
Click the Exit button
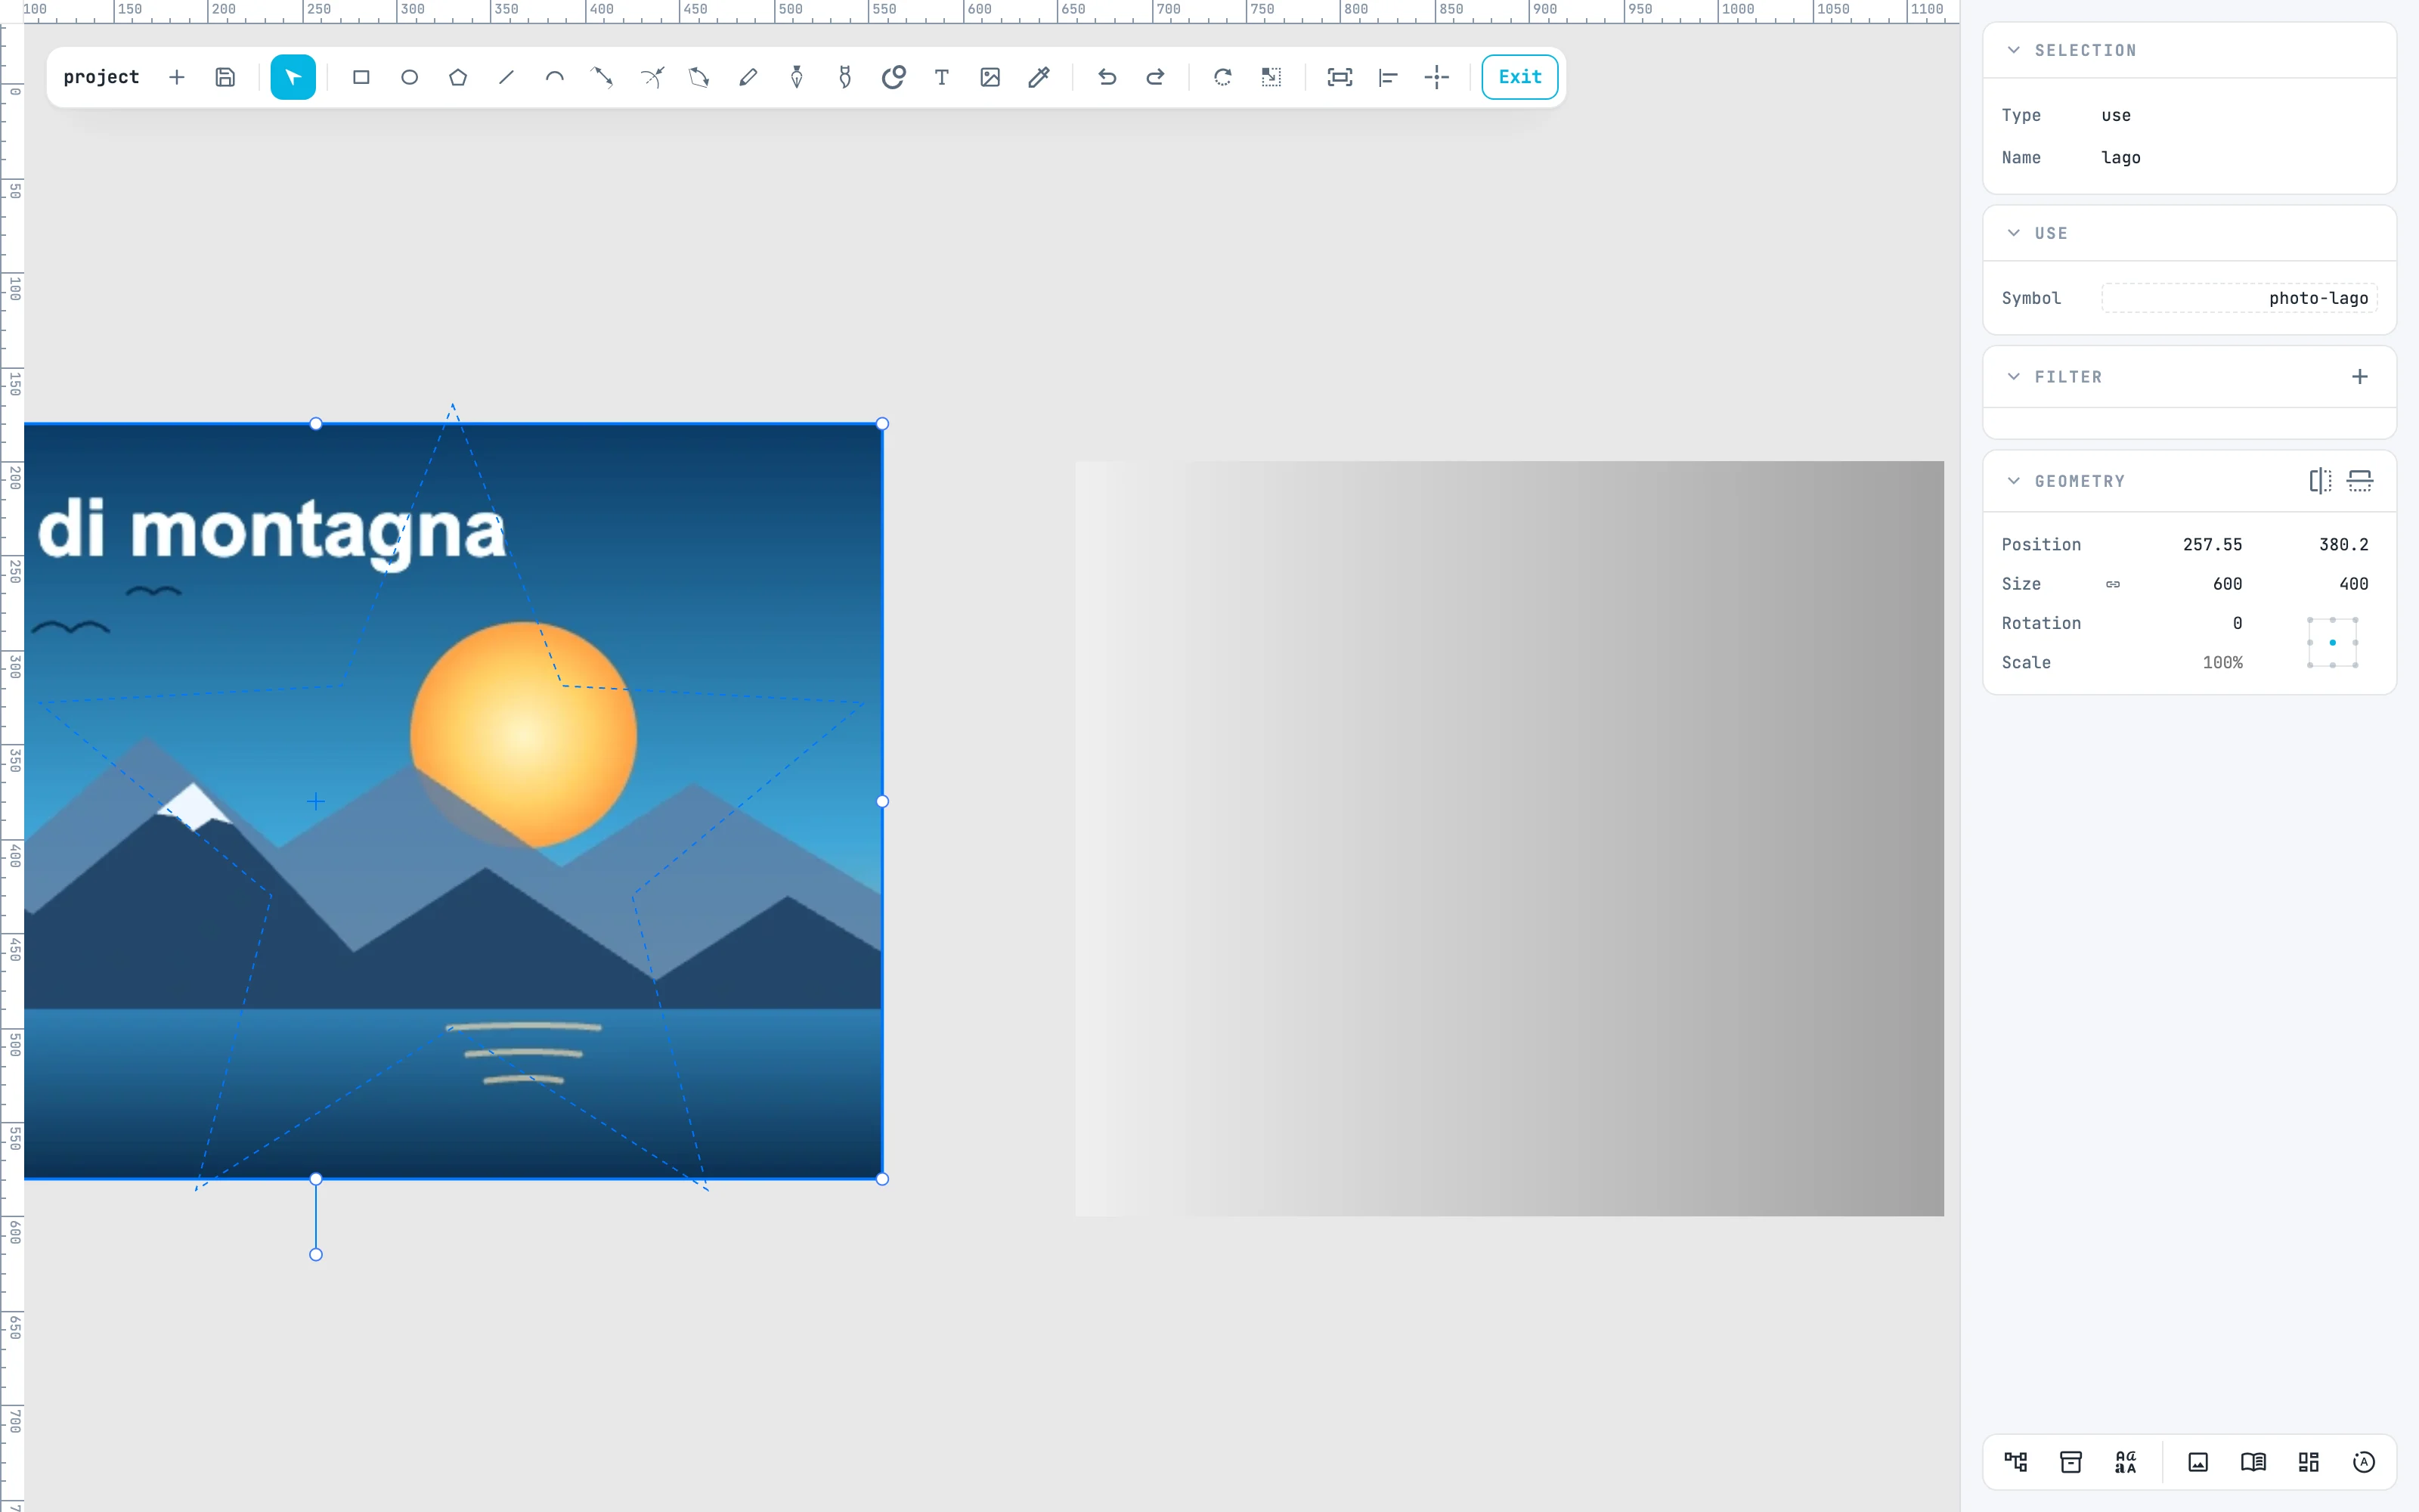click(x=1519, y=77)
